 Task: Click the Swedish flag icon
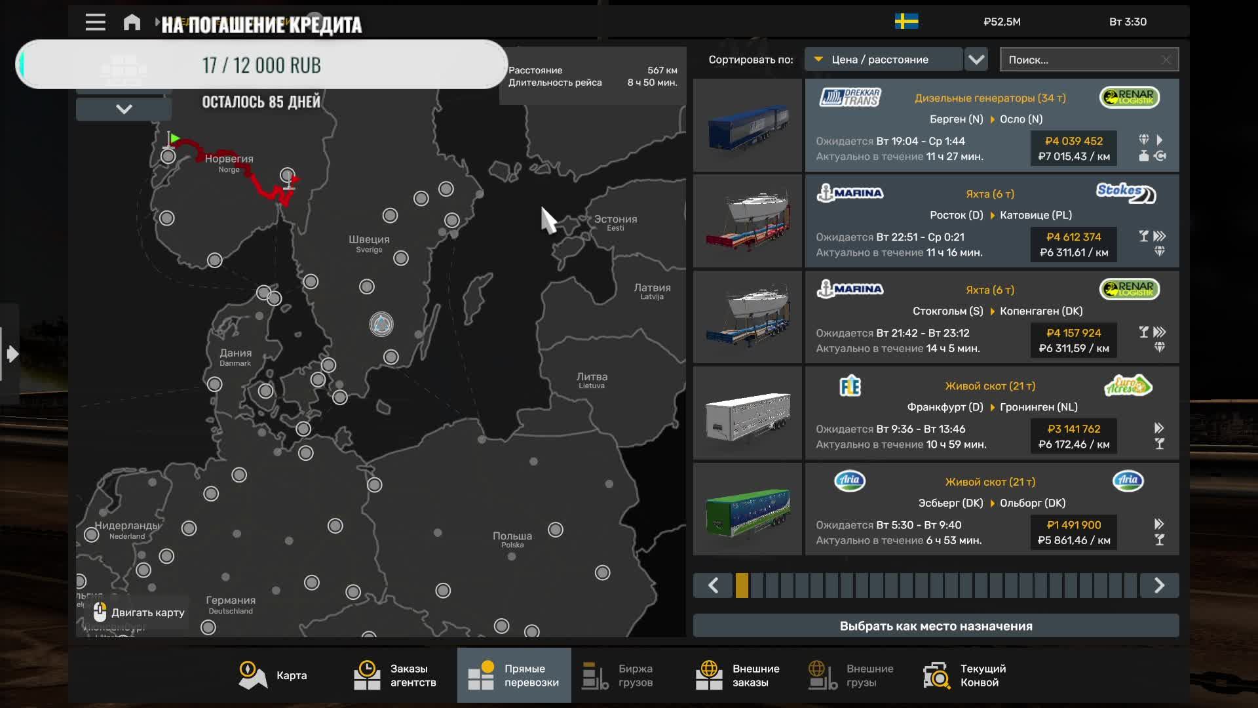pyautogui.click(x=906, y=22)
